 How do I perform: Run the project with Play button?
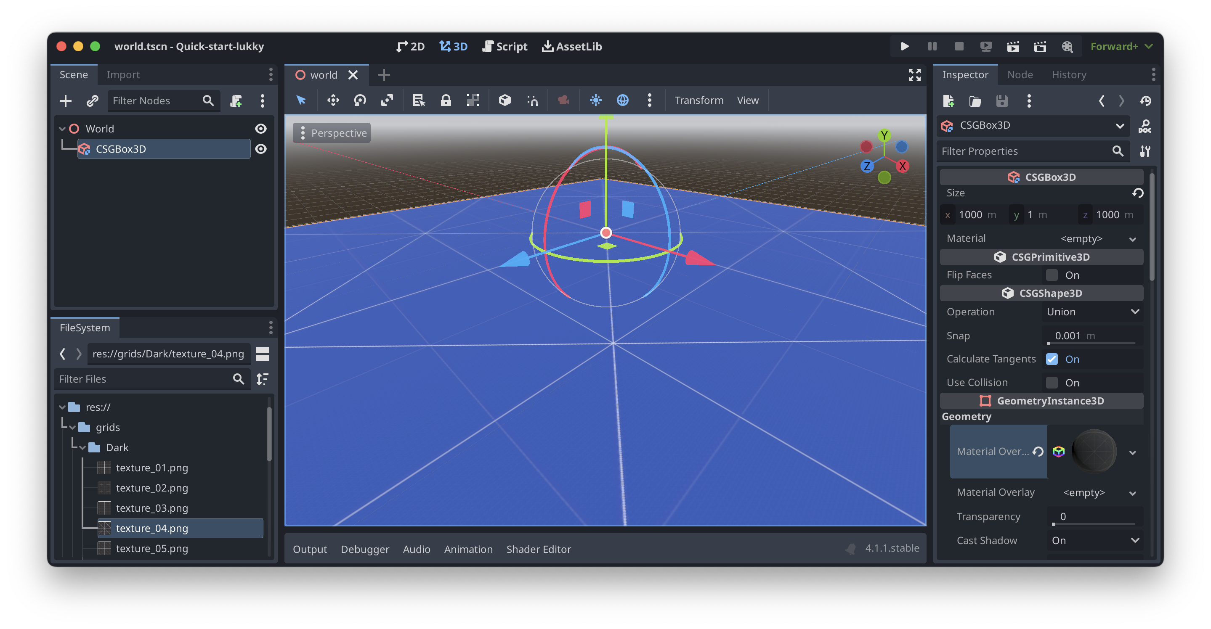pyautogui.click(x=905, y=46)
